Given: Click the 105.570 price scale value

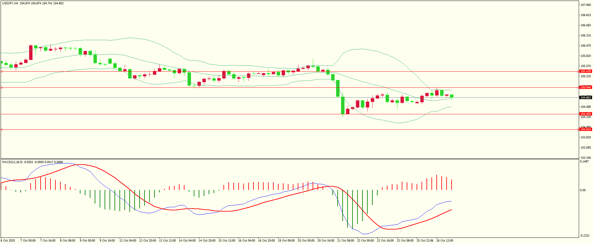Looking at the screenshot, I should click(x=586, y=66).
